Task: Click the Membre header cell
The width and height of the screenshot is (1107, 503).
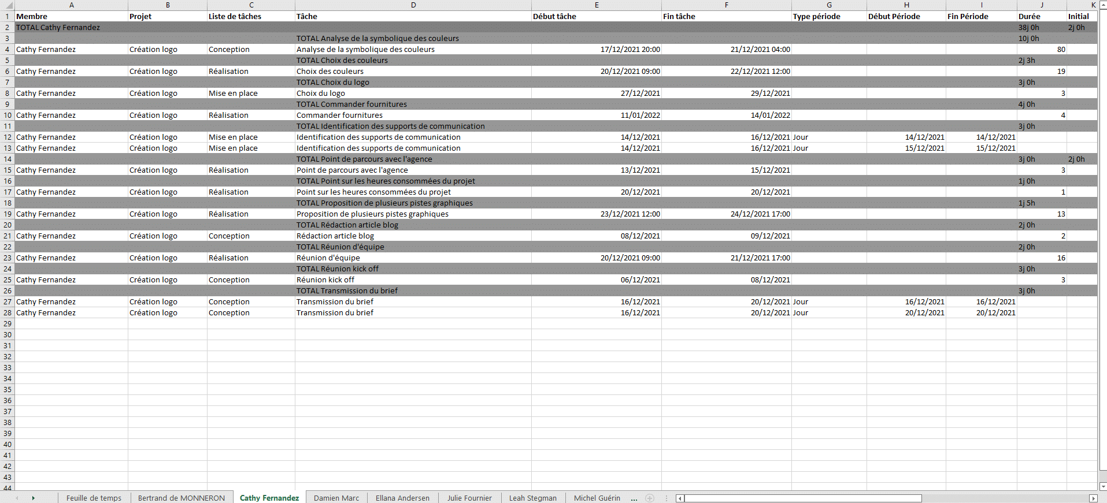Action: [71, 16]
